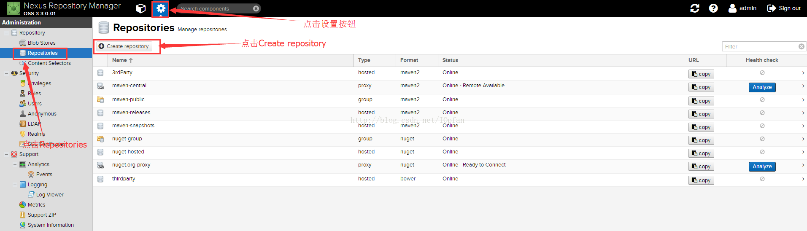Copy URL for maven-public repository
Screen dimensions: 807x231
[x=701, y=101]
